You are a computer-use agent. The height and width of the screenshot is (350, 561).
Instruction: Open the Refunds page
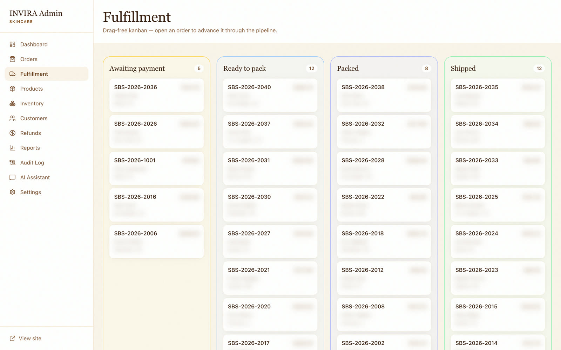47,133
